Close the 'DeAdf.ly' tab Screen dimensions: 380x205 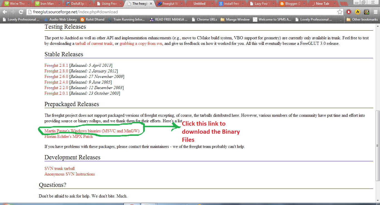coord(89,4)
